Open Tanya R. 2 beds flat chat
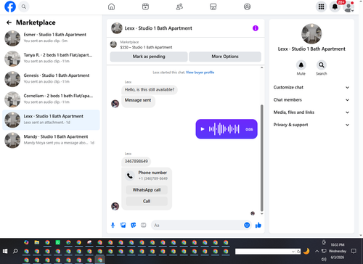This screenshot has width=363, height=264. [51, 58]
